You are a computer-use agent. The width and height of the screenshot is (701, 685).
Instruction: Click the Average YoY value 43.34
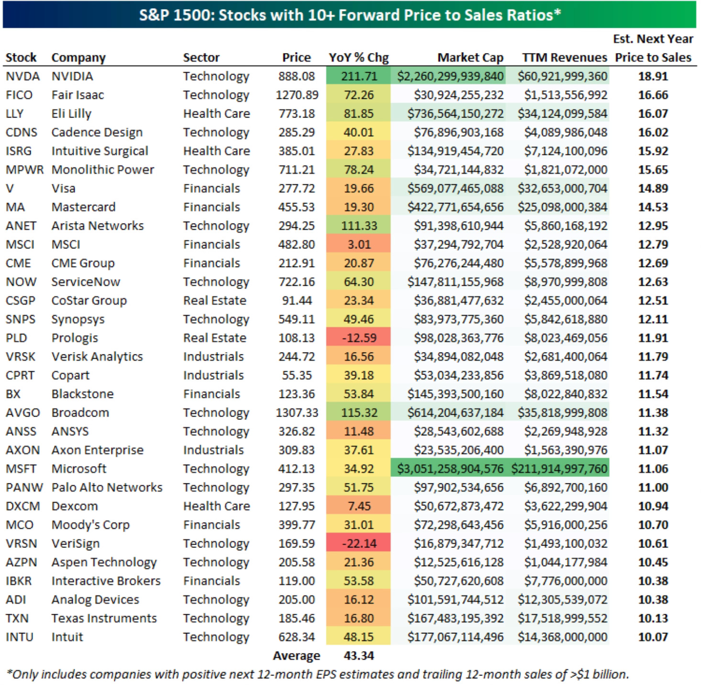[359, 655]
